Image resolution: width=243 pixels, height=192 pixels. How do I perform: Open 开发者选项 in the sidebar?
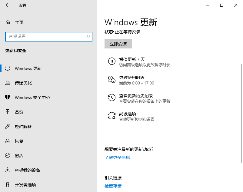coord(25,185)
